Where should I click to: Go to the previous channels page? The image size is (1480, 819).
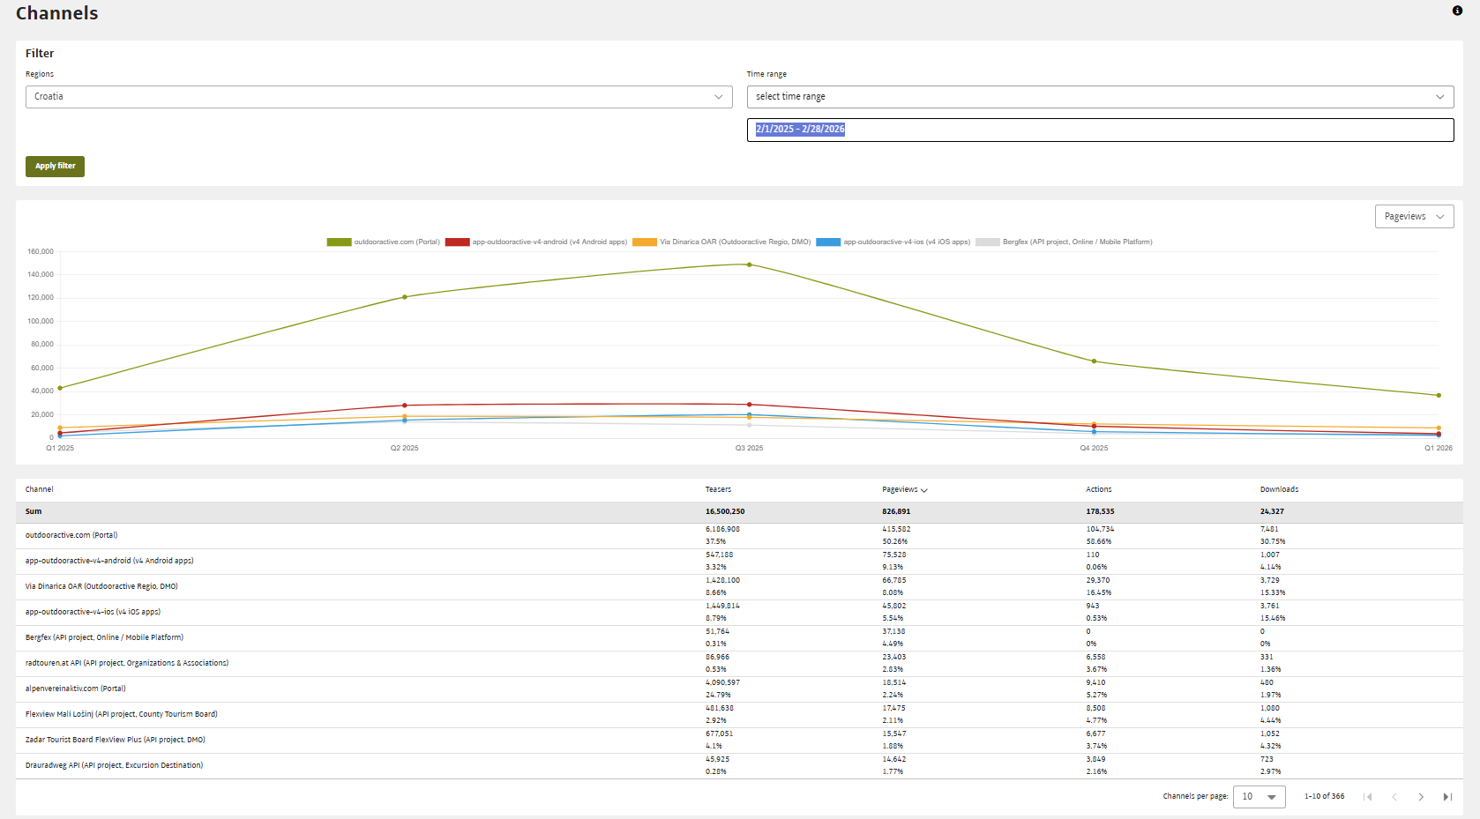point(1394,797)
